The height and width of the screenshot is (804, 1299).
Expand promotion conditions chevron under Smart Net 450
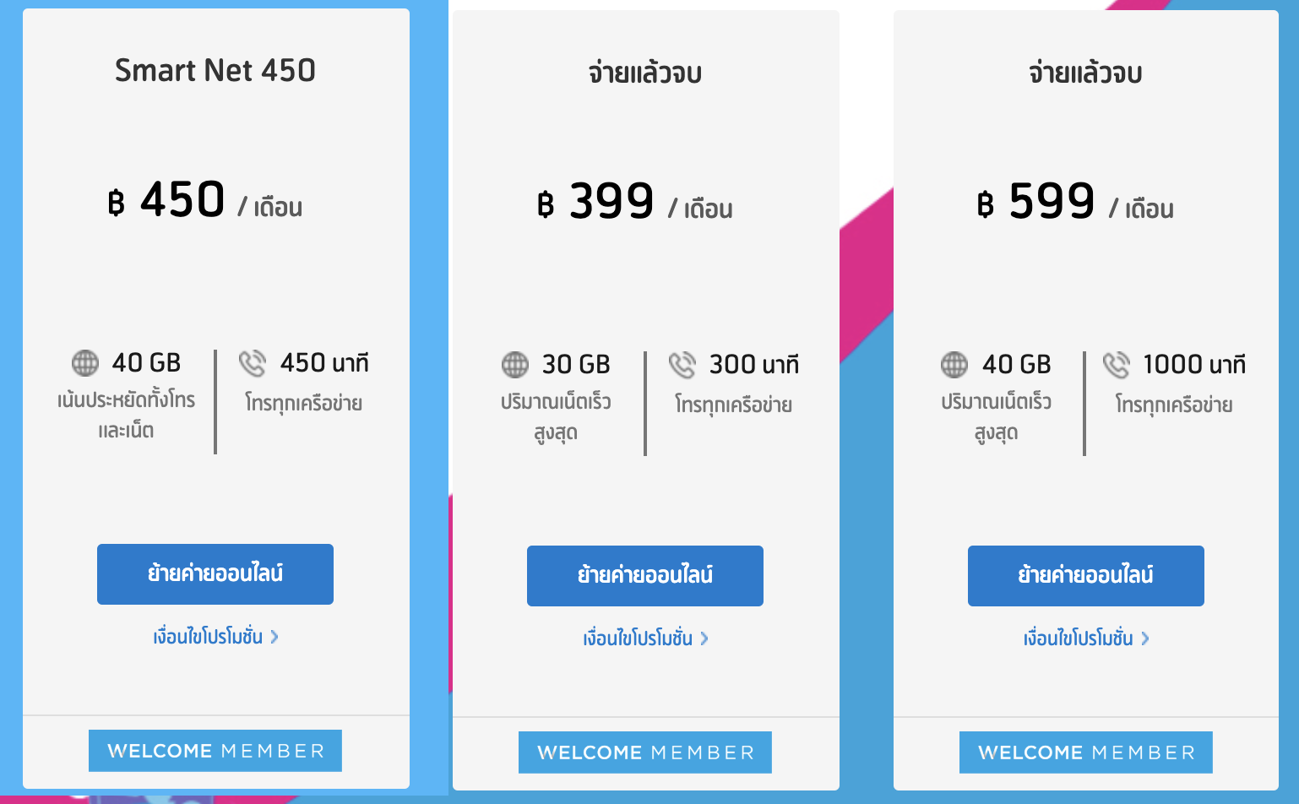coord(274,637)
